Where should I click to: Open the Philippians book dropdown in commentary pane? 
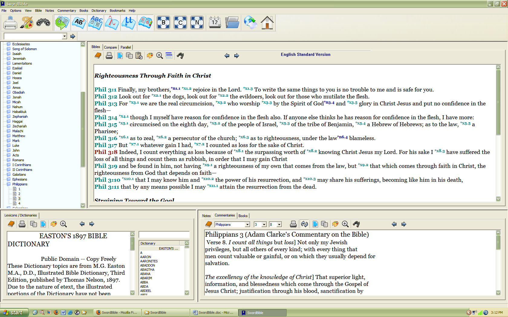pyautogui.click(x=247, y=225)
